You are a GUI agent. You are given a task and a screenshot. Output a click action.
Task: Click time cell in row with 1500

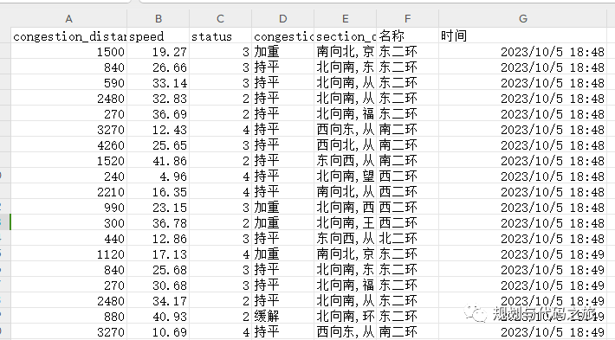pyautogui.click(x=523, y=52)
